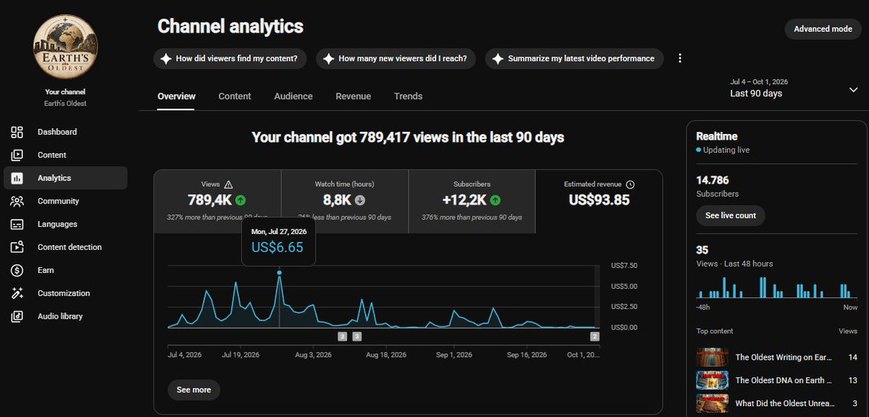Click the Jul 27 peak data point on chart
The image size is (869, 417).
click(x=280, y=273)
